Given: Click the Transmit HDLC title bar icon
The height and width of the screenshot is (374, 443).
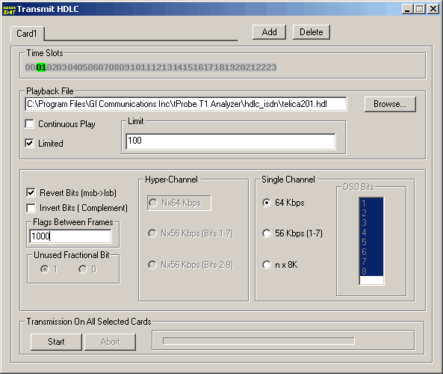Looking at the screenshot, I should click(9, 9).
